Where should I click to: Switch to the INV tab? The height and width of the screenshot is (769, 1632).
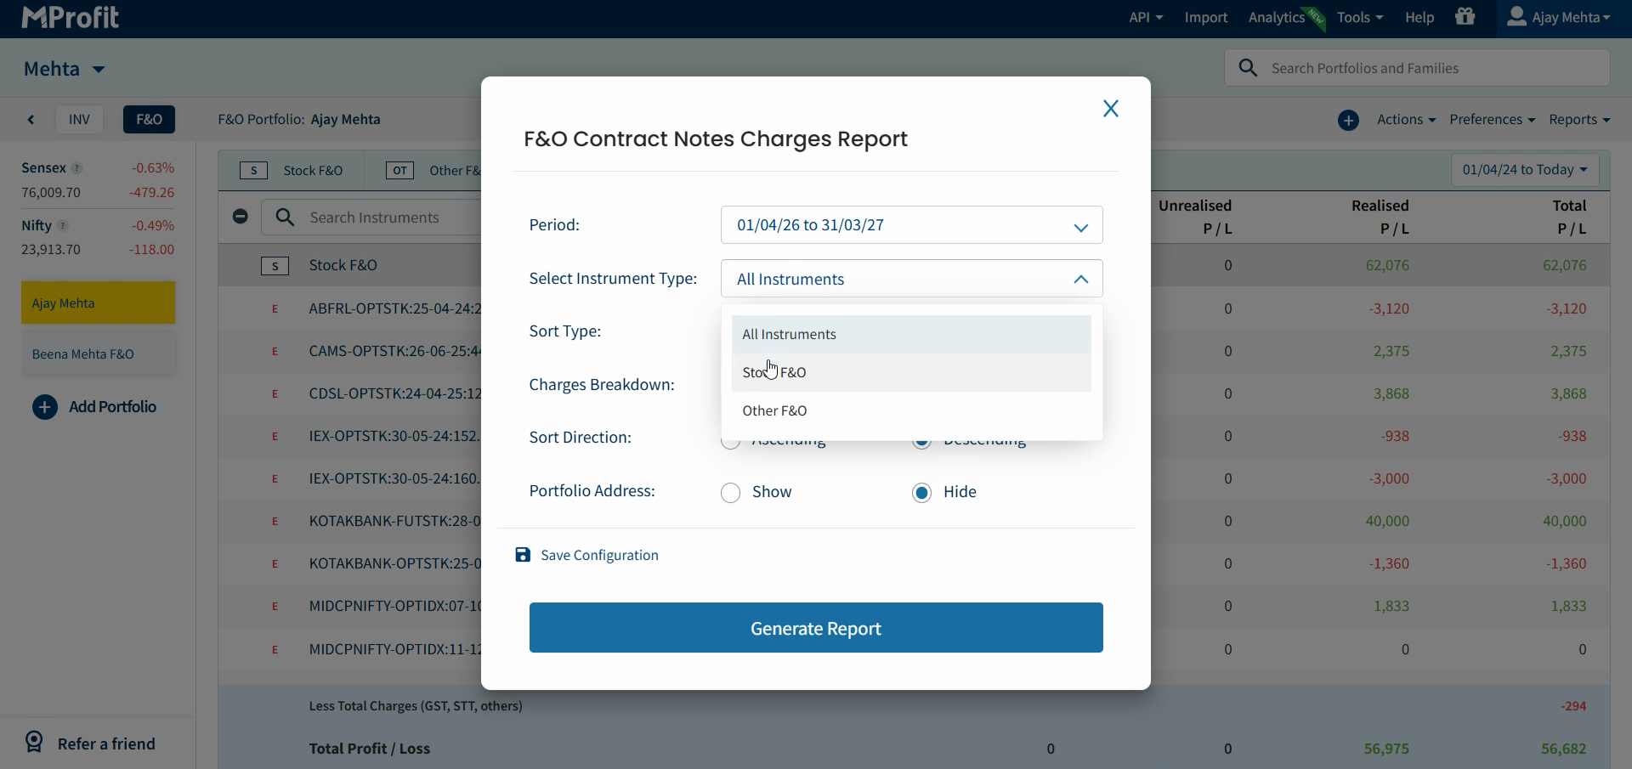point(79,120)
